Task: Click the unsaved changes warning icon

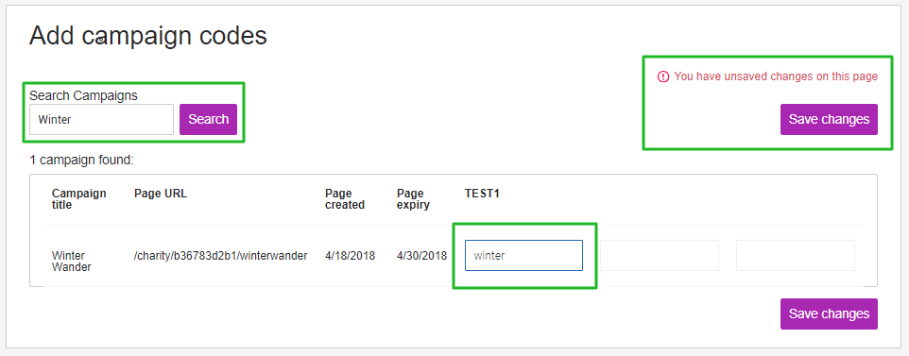Action: 663,76
